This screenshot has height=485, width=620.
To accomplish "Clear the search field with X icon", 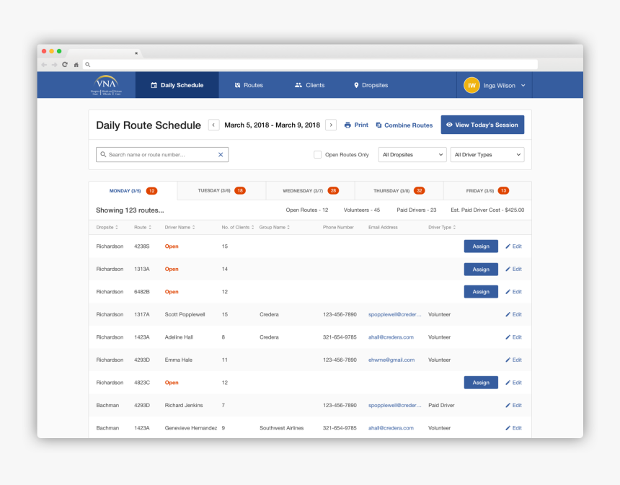I will (221, 154).
